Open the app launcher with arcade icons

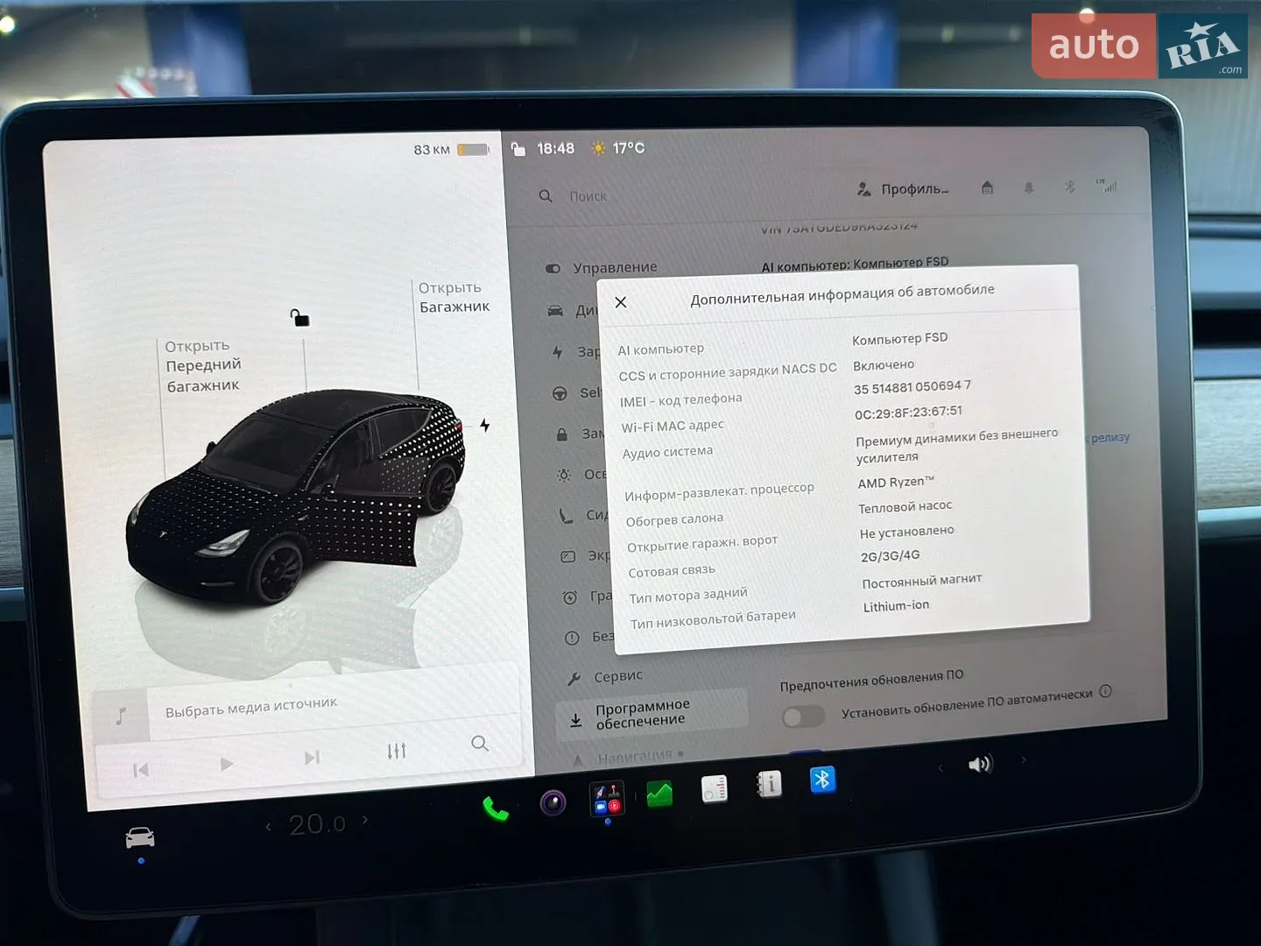tap(607, 799)
